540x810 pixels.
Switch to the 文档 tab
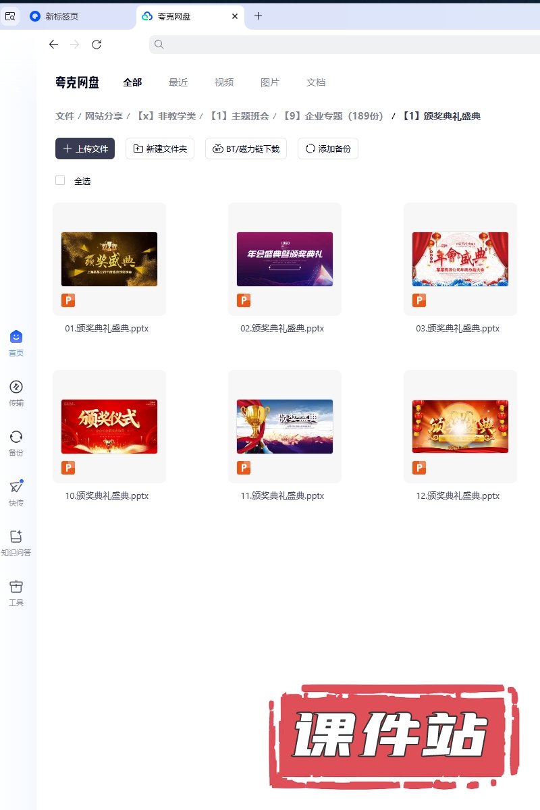316,82
